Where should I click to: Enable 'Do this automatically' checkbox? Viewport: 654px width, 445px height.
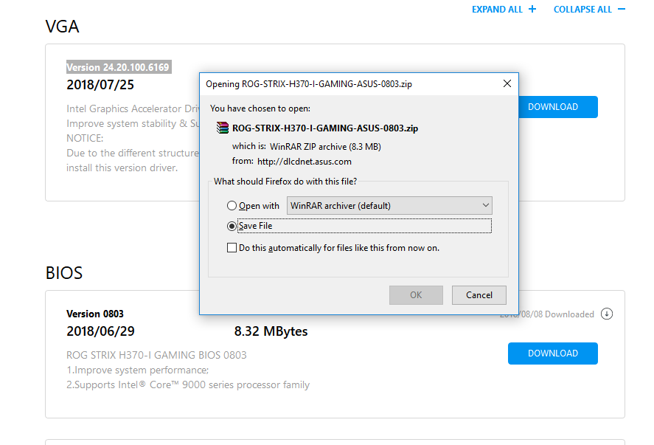point(232,248)
